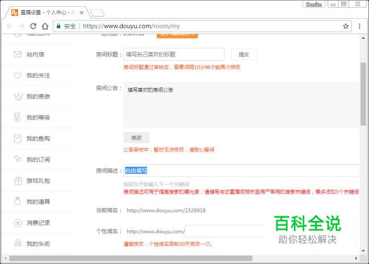Open 我的头衔 in the sidebar
This screenshot has height=264, width=369.
click(x=37, y=244)
